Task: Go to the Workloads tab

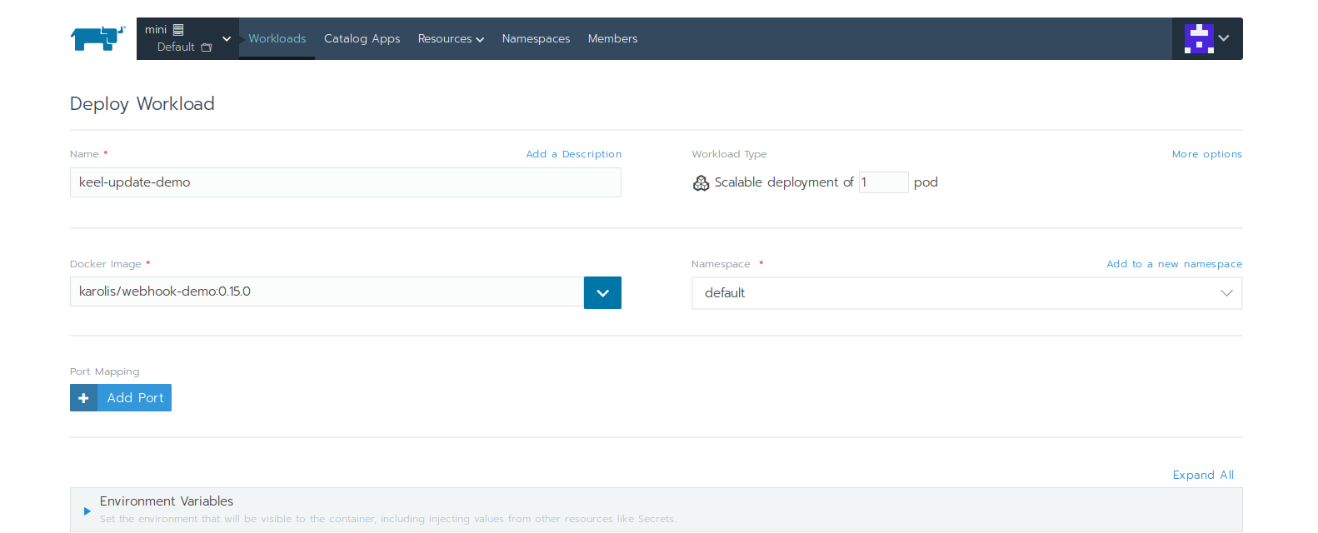Action: (x=277, y=38)
